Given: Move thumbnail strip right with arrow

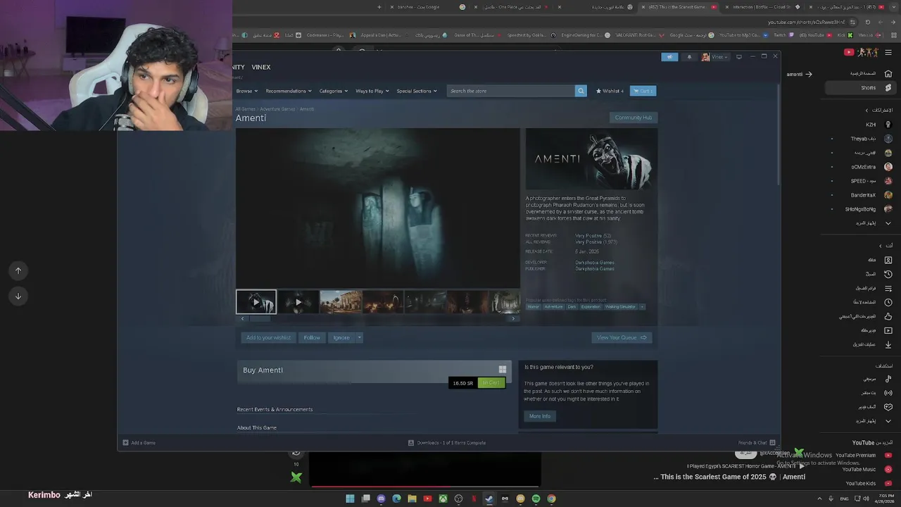Looking at the screenshot, I should [513, 318].
